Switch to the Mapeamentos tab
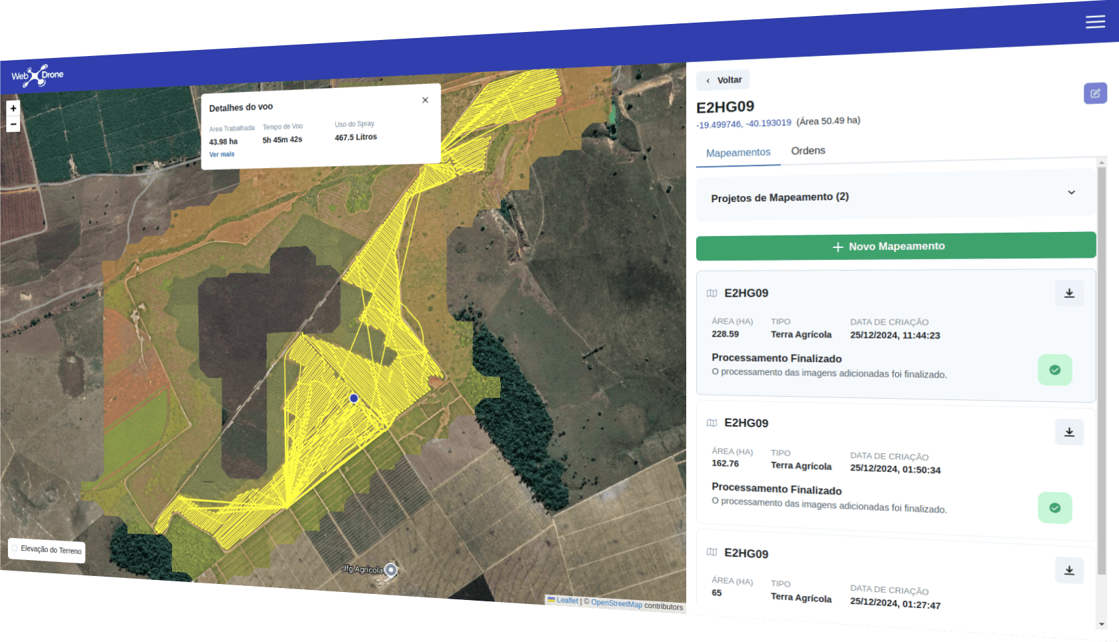This screenshot has height=642, width=1119. pyautogui.click(x=738, y=153)
